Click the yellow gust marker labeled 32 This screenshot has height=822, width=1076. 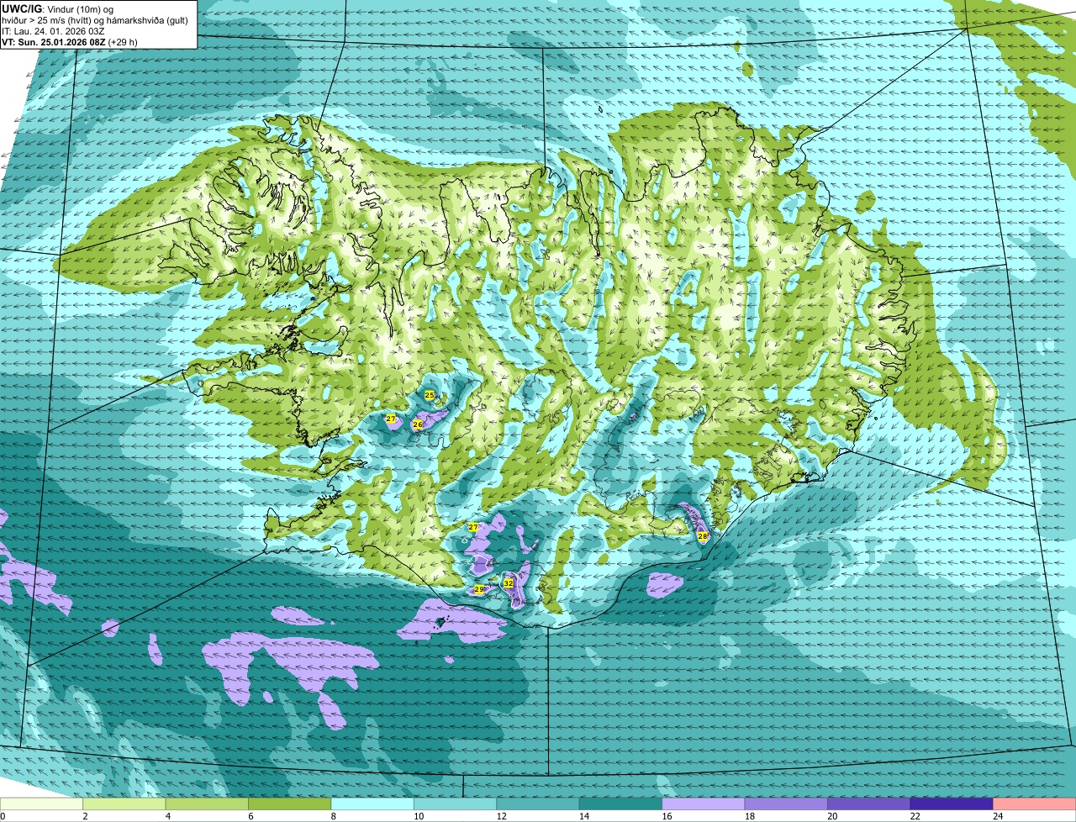click(509, 582)
